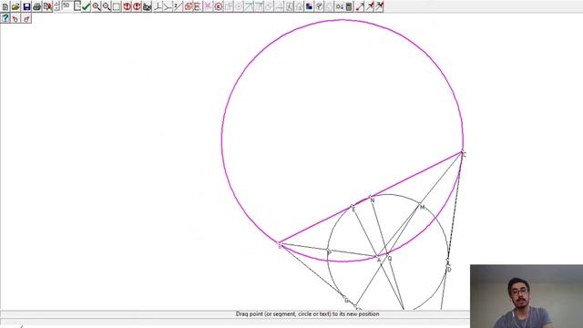Open the calculator icon in toolbar
Screen dimensions: 583x328
coord(349,6)
